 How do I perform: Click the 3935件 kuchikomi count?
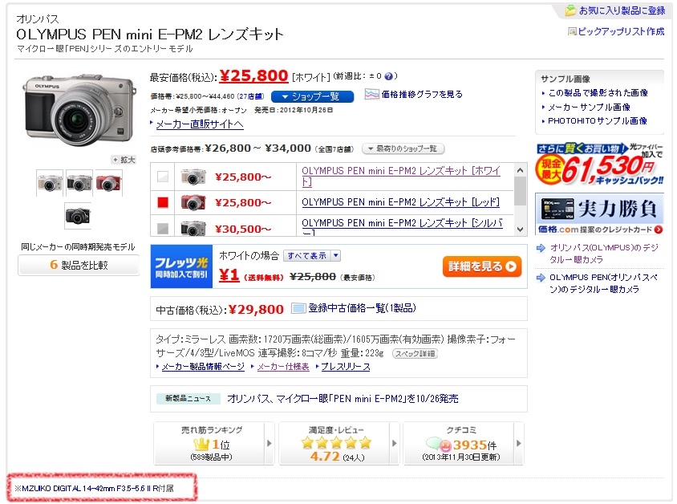tap(475, 445)
